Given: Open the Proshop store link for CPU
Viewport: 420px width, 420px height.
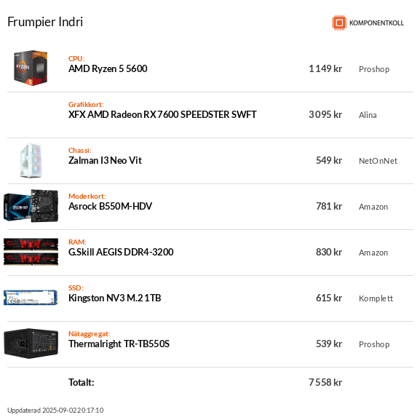Looking at the screenshot, I should pyautogui.click(x=374, y=69).
